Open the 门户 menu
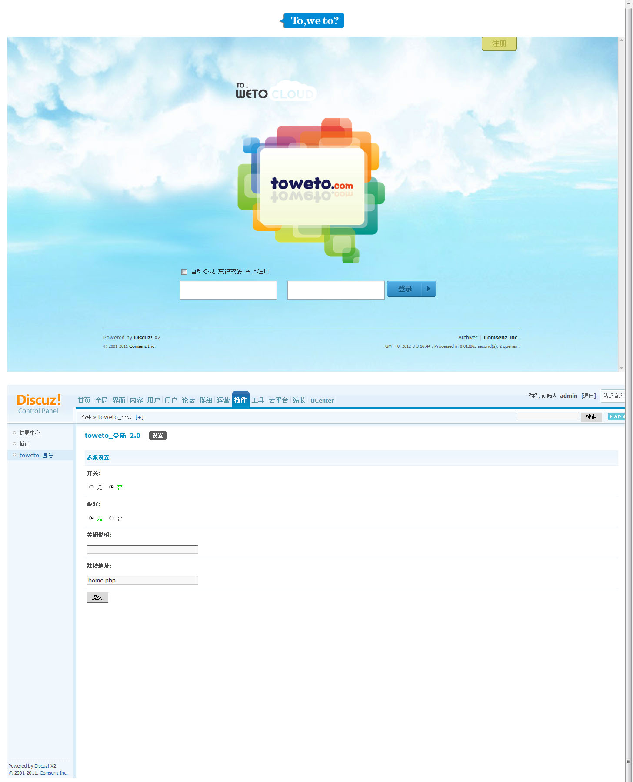The image size is (633, 782). (171, 400)
